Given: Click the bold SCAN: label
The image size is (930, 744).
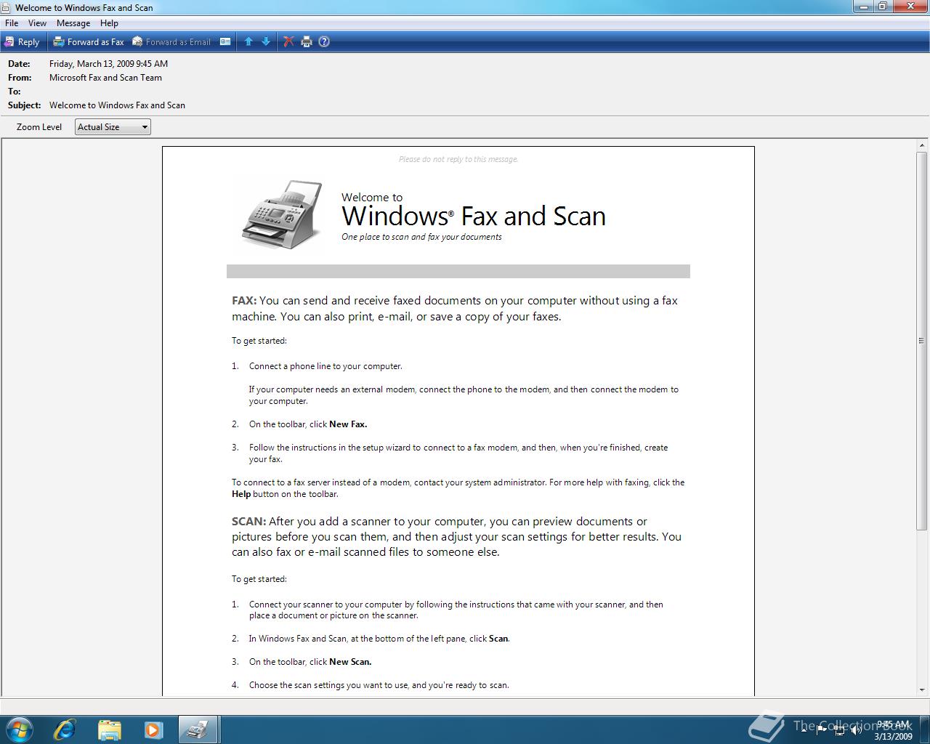Looking at the screenshot, I should (x=248, y=522).
